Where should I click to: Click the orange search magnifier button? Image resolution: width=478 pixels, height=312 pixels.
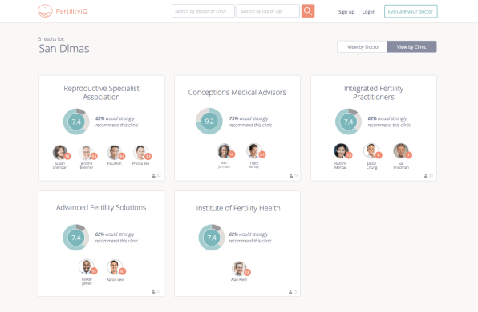point(308,11)
